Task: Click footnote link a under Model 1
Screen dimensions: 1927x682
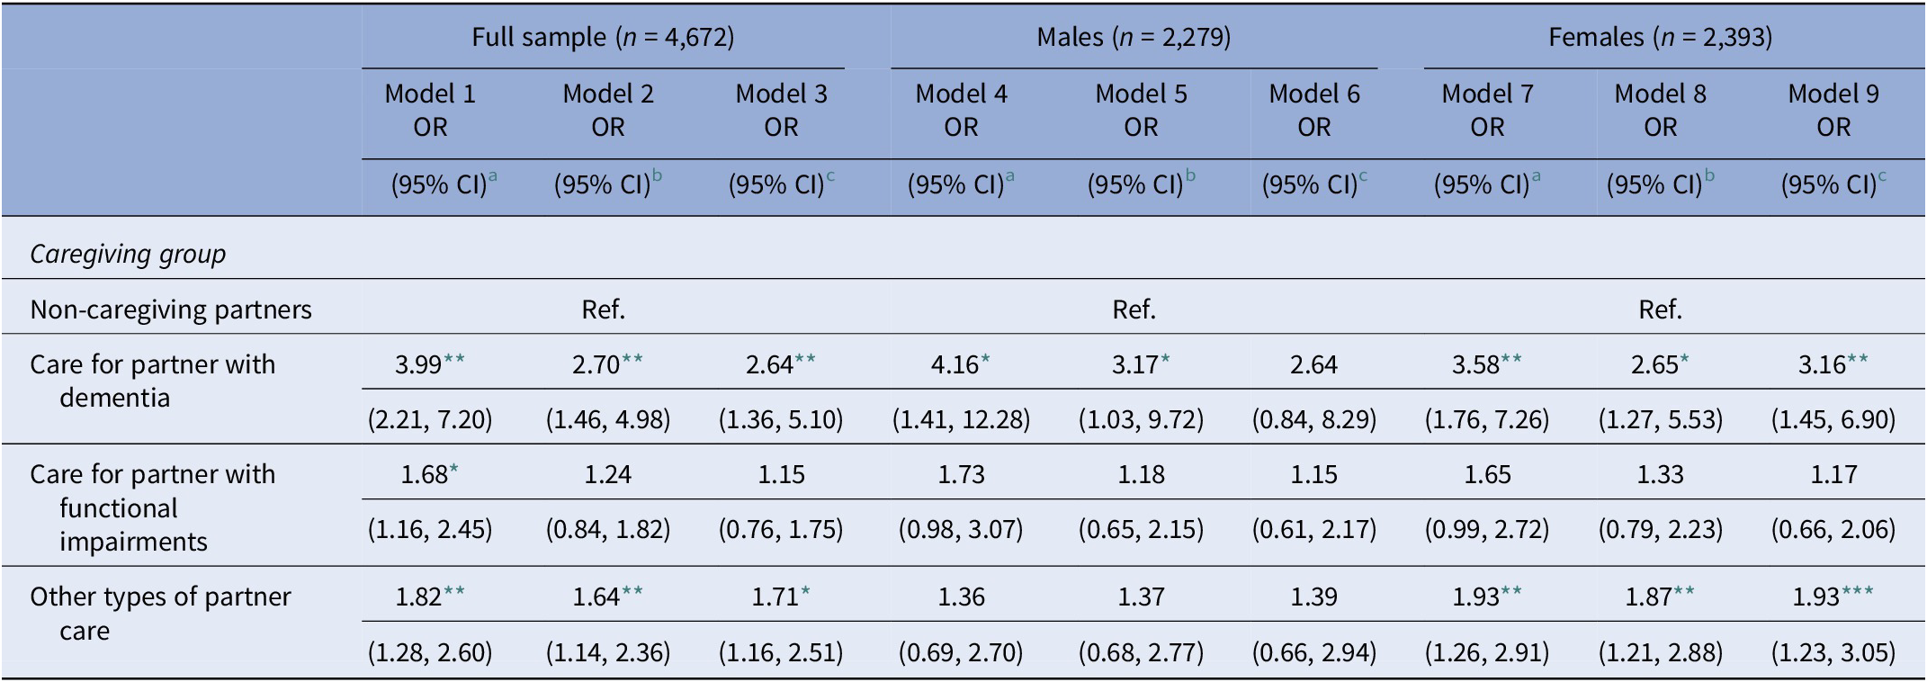Action: (x=492, y=177)
